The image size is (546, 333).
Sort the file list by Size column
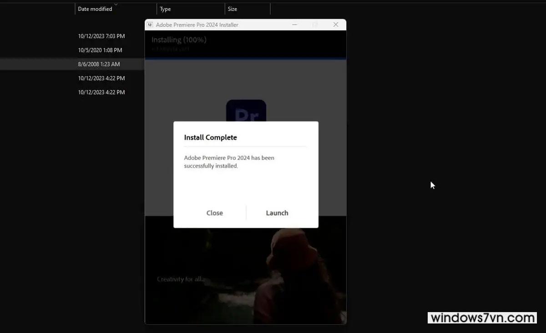tap(233, 9)
